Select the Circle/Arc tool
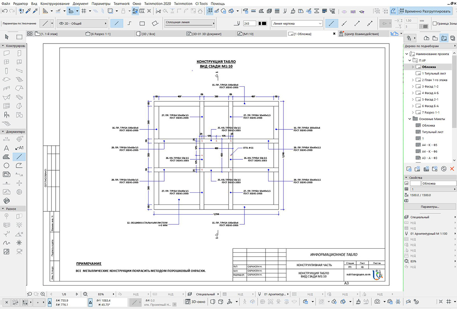The image size is (457, 309). (6, 166)
